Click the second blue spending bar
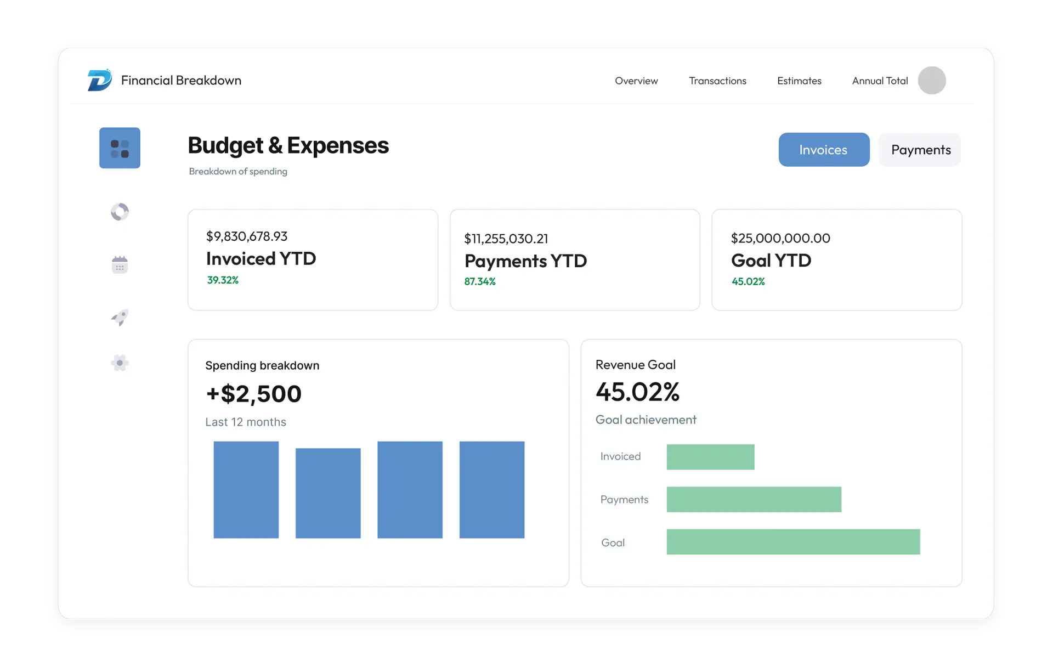This screenshot has height=667, width=1053. (328, 493)
